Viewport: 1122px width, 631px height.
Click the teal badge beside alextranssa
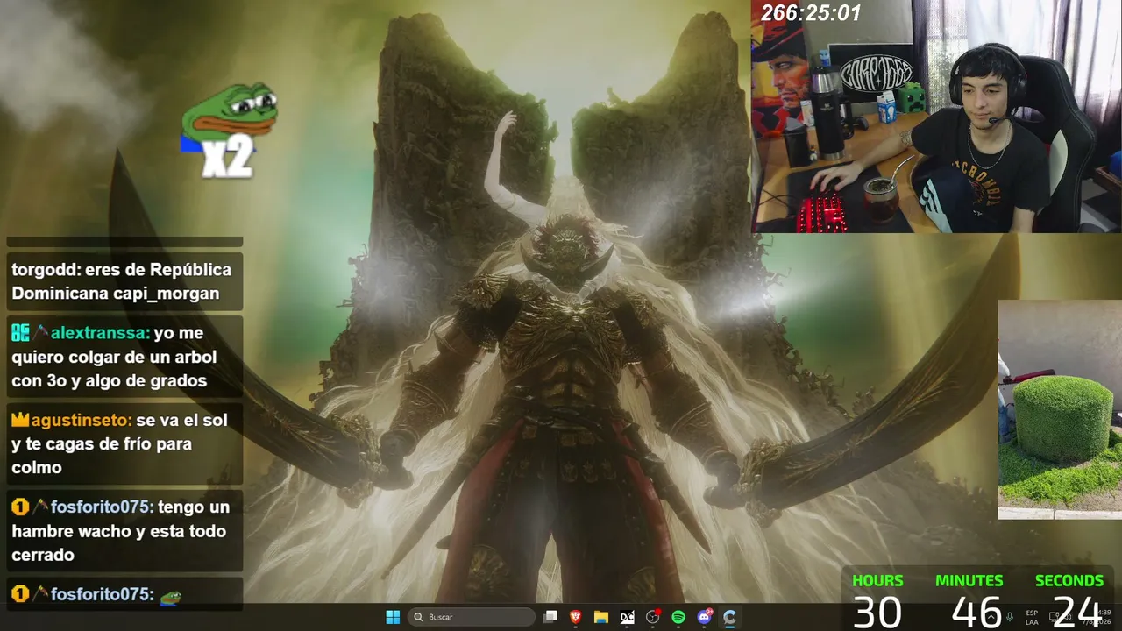20,333
